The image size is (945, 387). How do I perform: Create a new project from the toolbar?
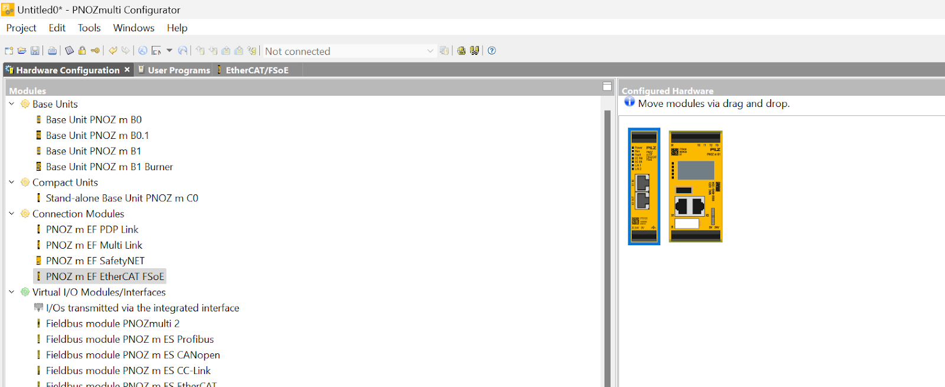9,51
